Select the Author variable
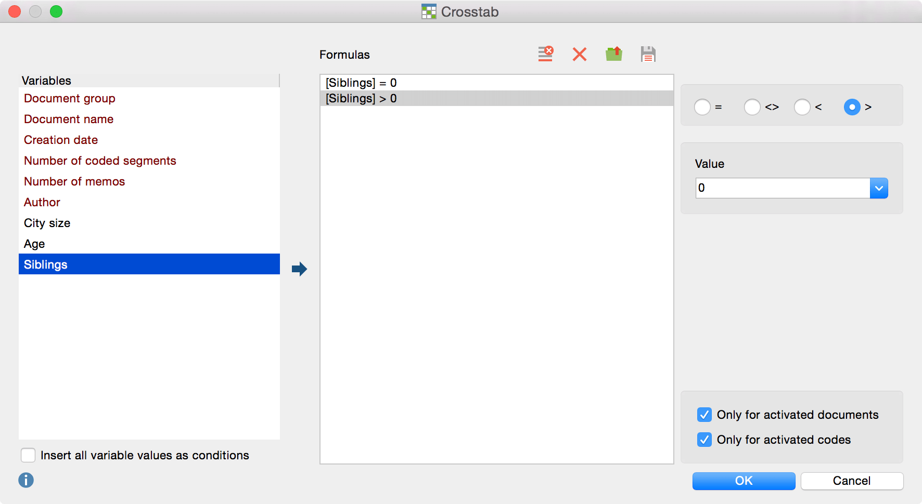Screen dimensions: 922x504 tap(149, 202)
